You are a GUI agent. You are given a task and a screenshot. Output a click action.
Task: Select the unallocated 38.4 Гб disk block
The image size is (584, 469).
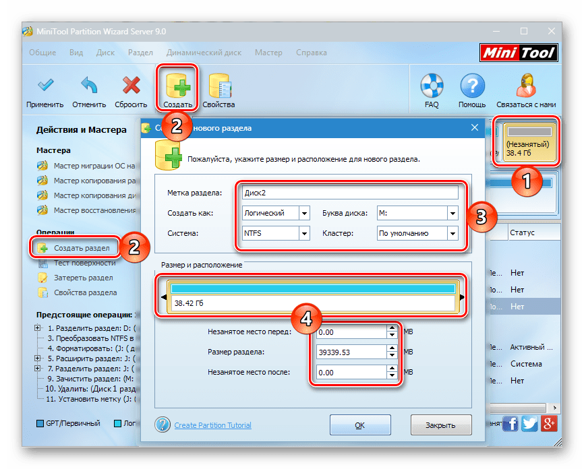(529, 144)
